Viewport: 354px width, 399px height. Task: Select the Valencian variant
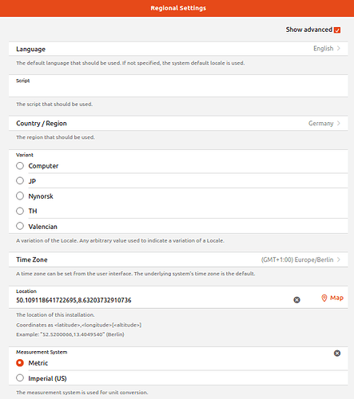coord(20,226)
